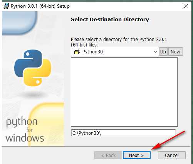Click the Python30 folder icon in combo box
The height and width of the screenshot is (164, 193).
77,52
